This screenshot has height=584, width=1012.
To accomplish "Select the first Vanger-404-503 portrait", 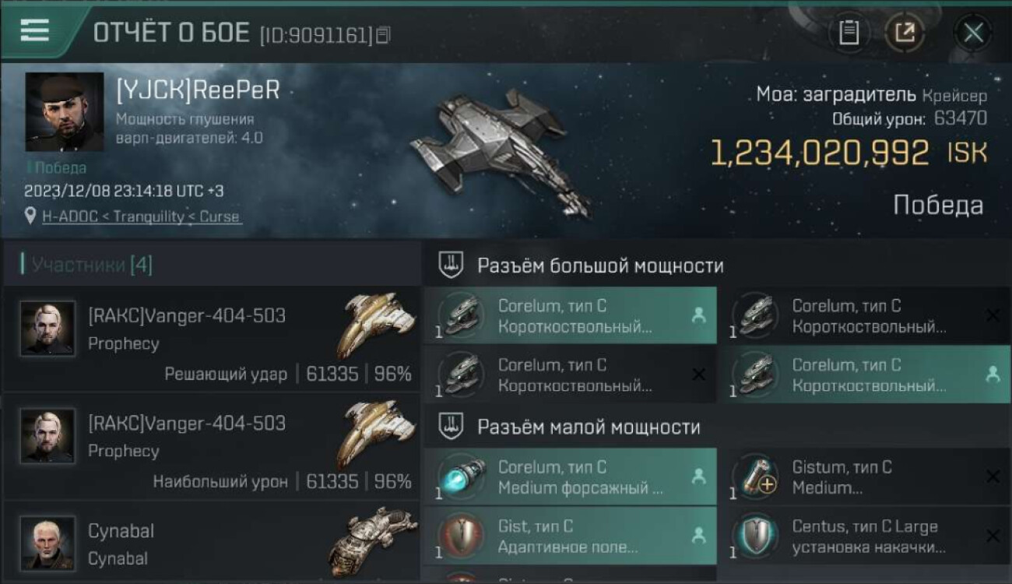I will [48, 329].
